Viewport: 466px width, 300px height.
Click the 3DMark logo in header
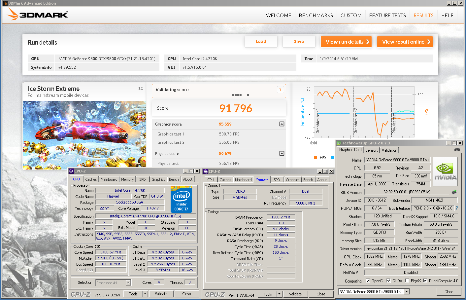tap(37, 14)
